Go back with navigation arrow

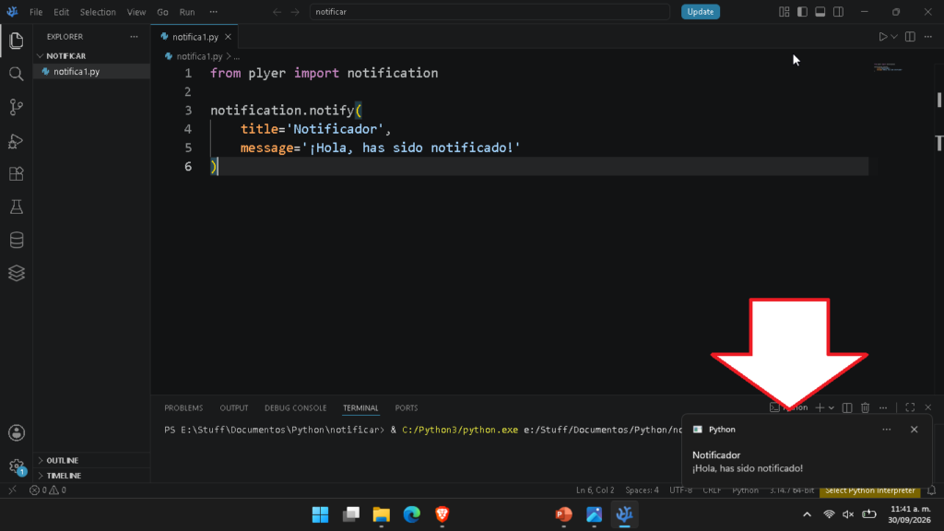(277, 11)
